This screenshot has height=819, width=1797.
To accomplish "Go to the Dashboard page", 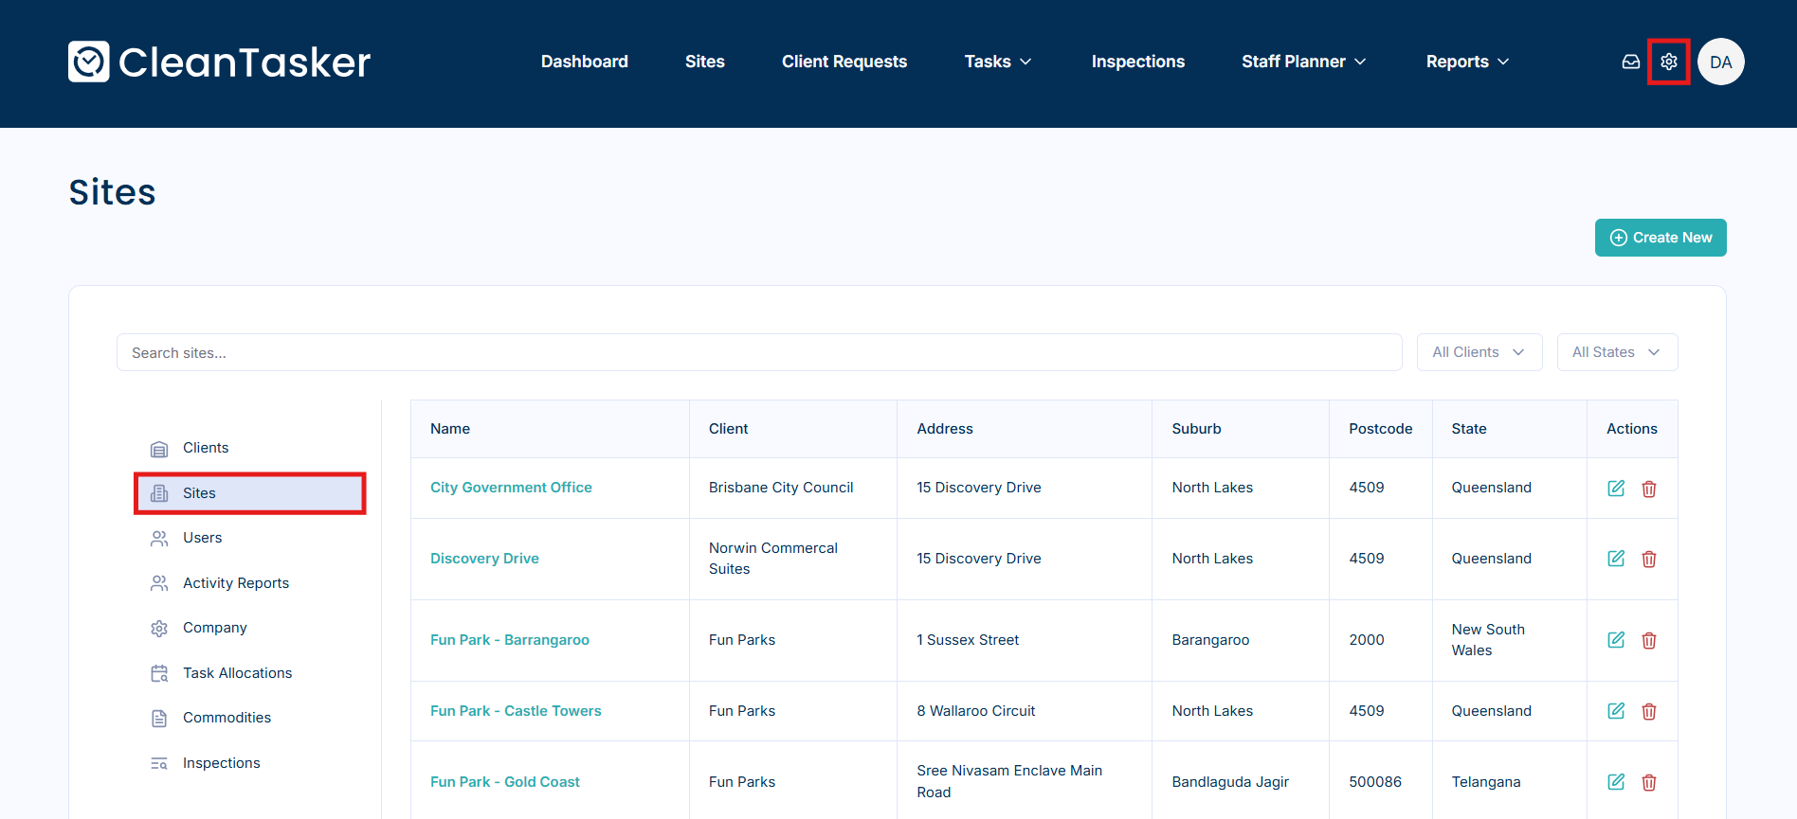I will click(x=584, y=62).
